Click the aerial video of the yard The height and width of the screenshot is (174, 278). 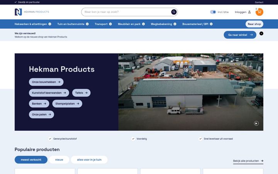(191, 92)
